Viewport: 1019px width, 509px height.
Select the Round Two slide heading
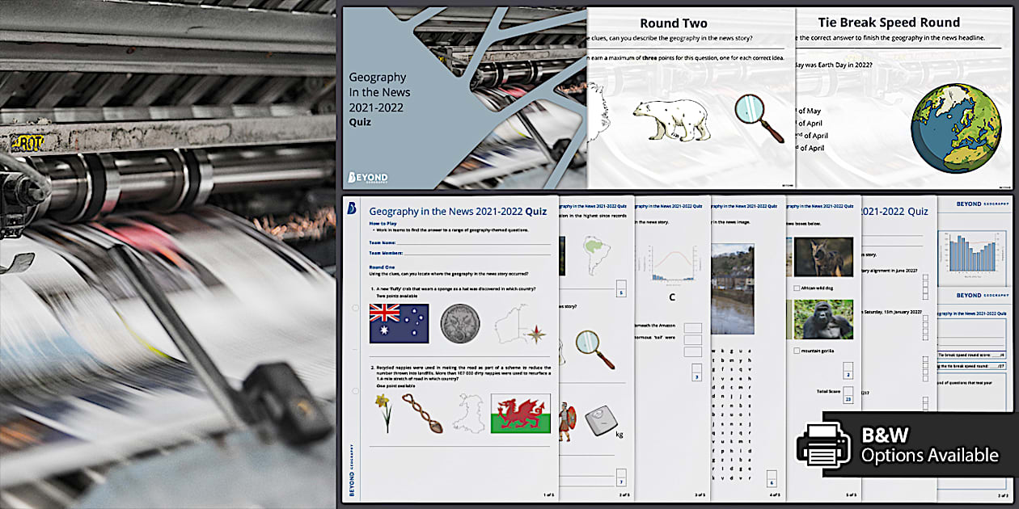[673, 23]
